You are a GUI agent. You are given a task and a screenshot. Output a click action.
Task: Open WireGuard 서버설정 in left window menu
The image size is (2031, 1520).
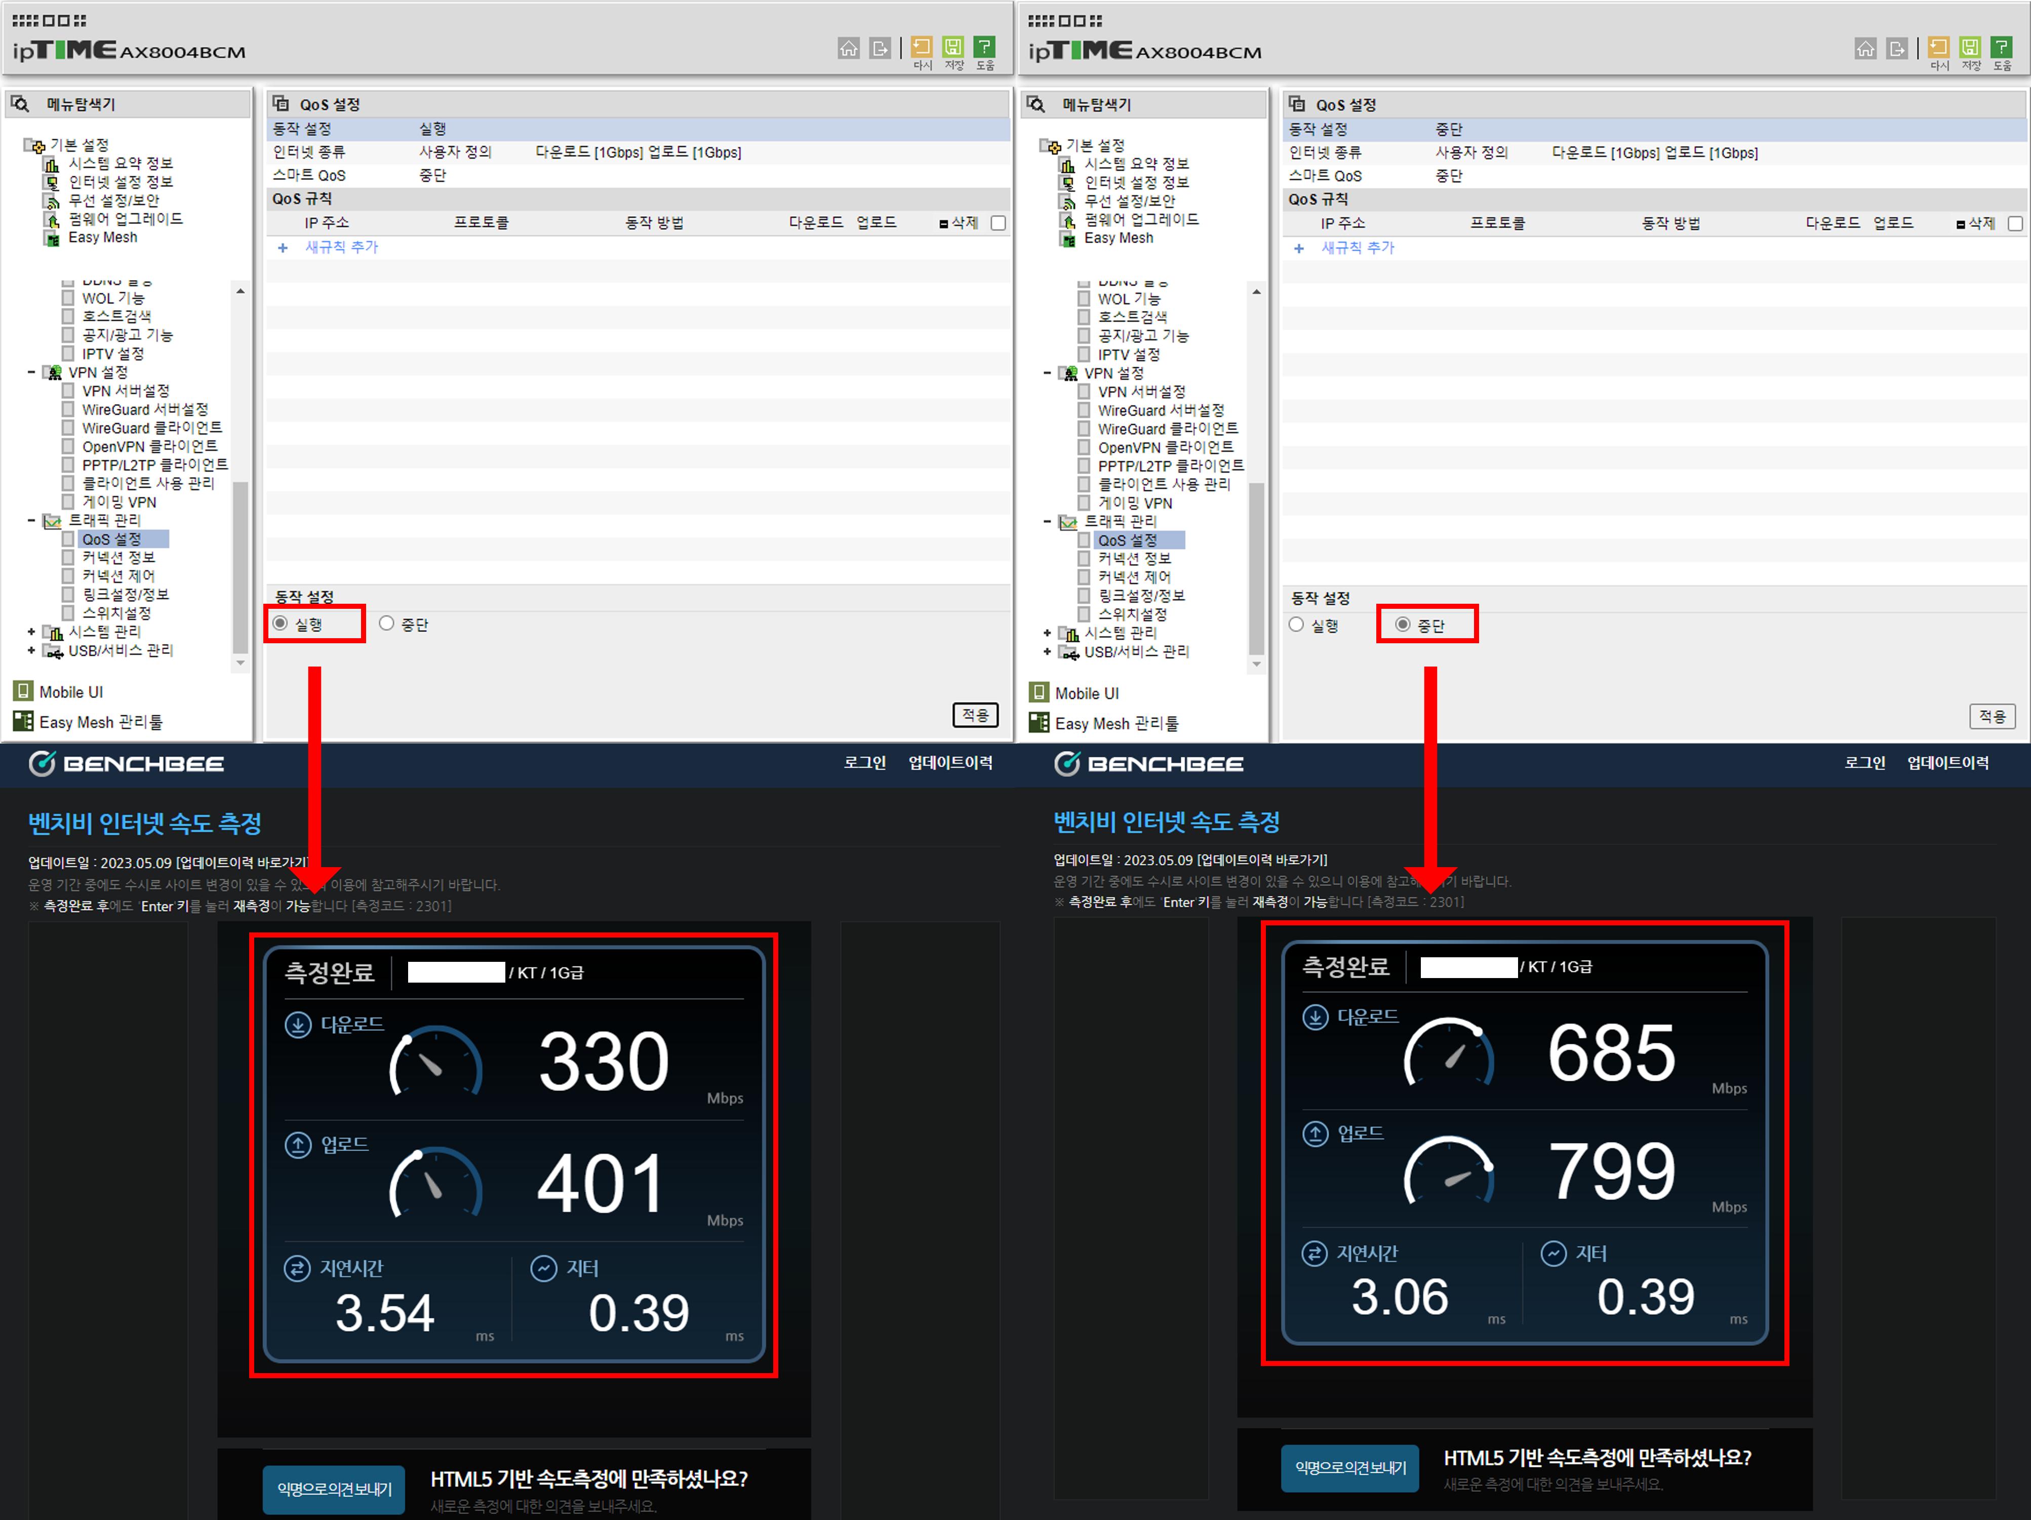point(145,410)
